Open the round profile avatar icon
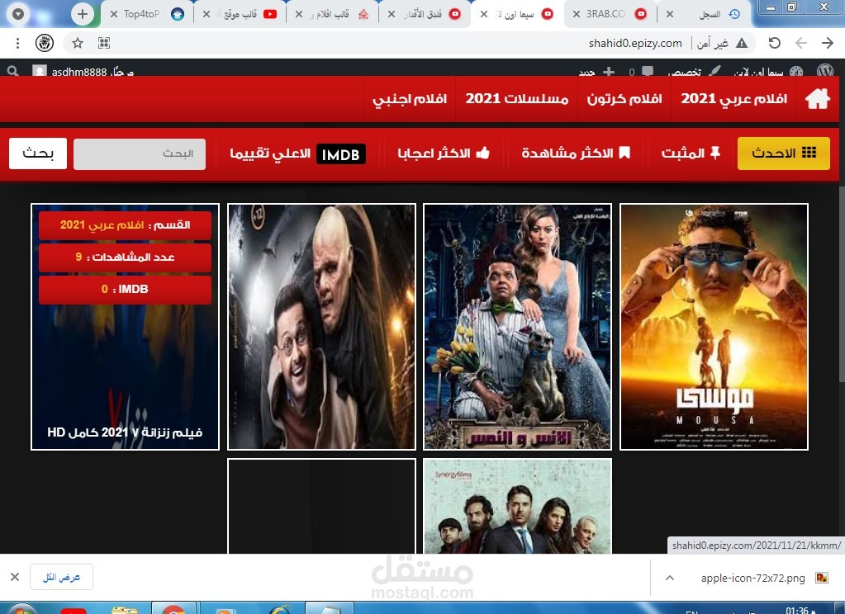The image size is (845, 614). tap(45, 43)
